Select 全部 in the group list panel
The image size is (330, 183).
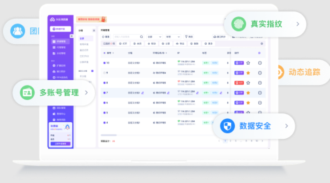tap(82, 39)
